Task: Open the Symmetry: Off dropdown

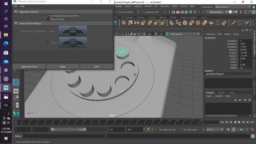Action: click(x=152, y=12)
